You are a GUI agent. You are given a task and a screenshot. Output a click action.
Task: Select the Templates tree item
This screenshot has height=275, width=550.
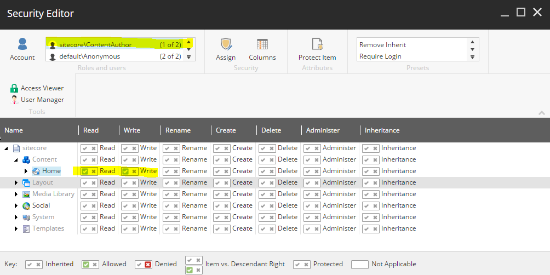48,228
